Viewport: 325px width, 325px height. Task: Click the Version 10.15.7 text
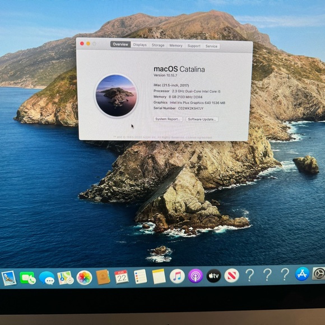(x=165, y=75)
